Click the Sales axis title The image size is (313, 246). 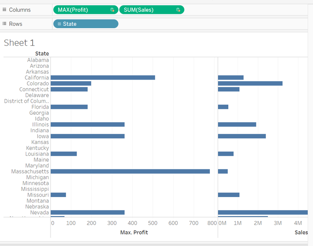click(x=301, y=233)
